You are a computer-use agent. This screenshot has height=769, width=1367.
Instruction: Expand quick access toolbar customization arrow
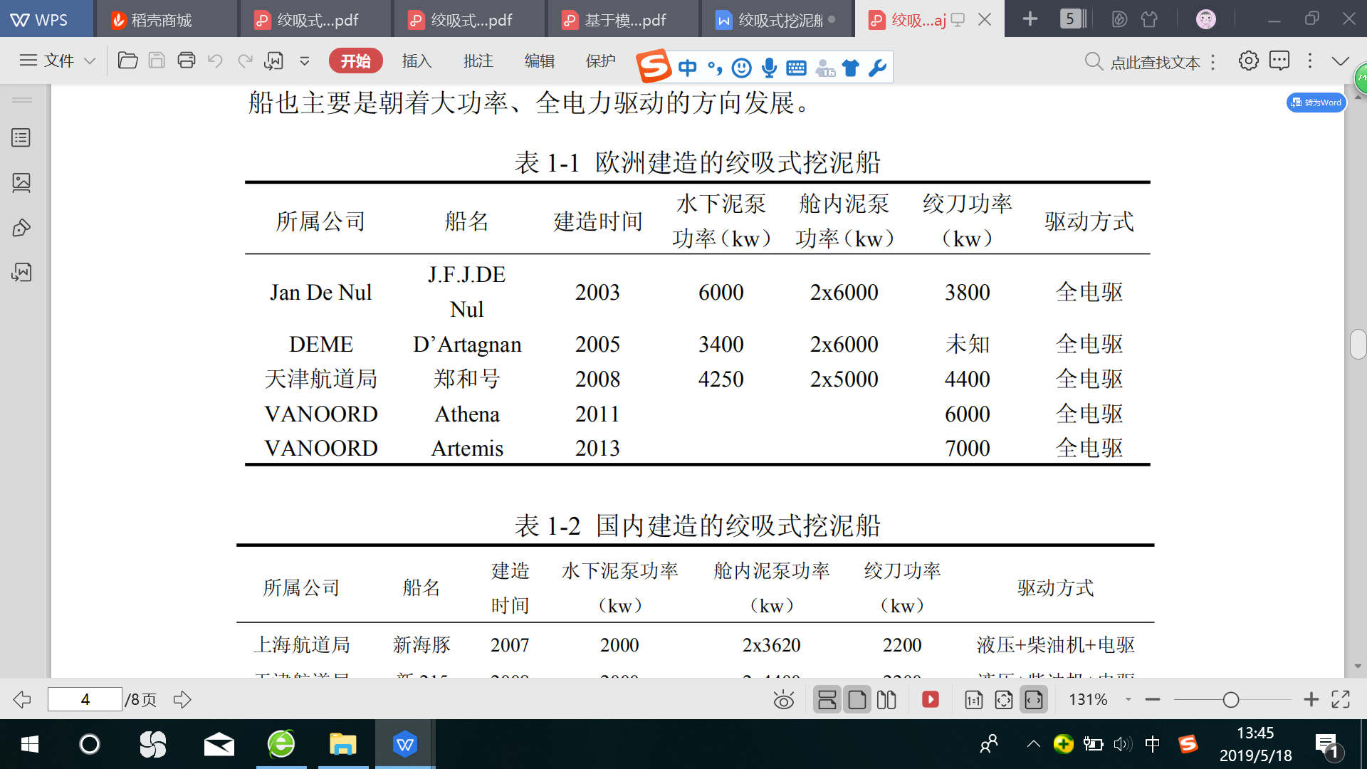click(305, 61)
